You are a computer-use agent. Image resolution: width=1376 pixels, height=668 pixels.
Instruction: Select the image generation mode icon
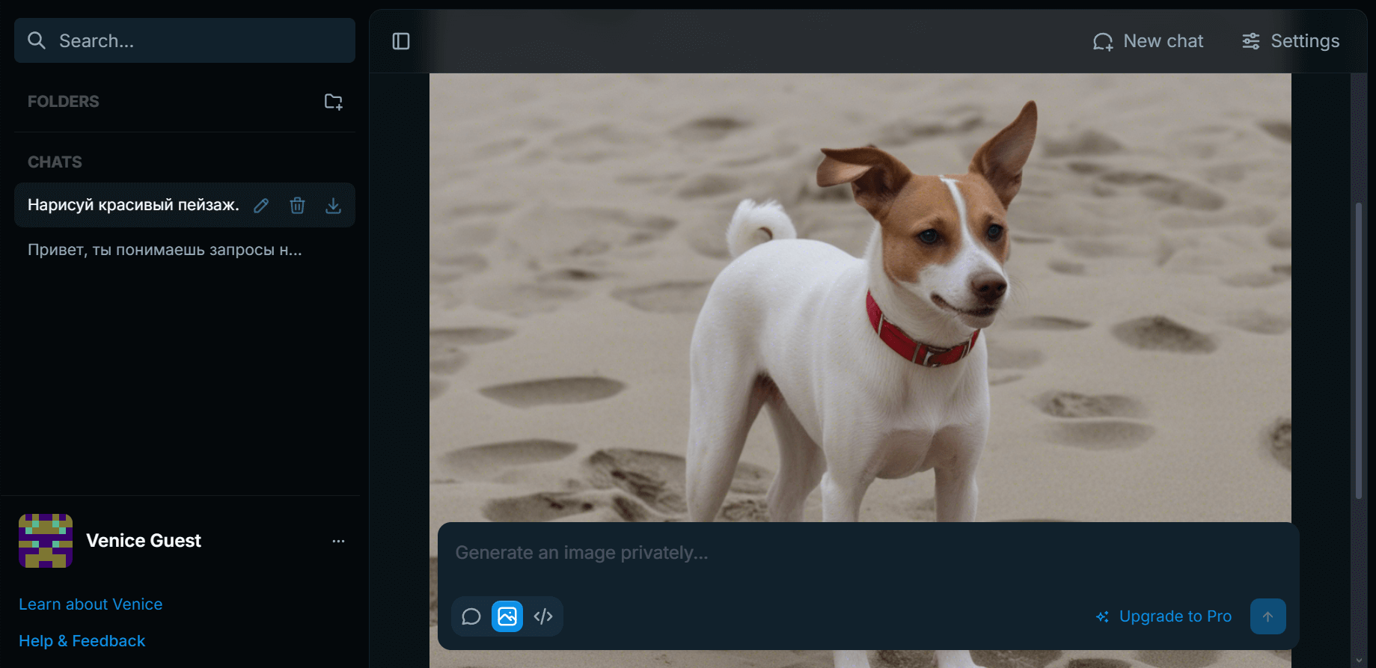(507, 616)
